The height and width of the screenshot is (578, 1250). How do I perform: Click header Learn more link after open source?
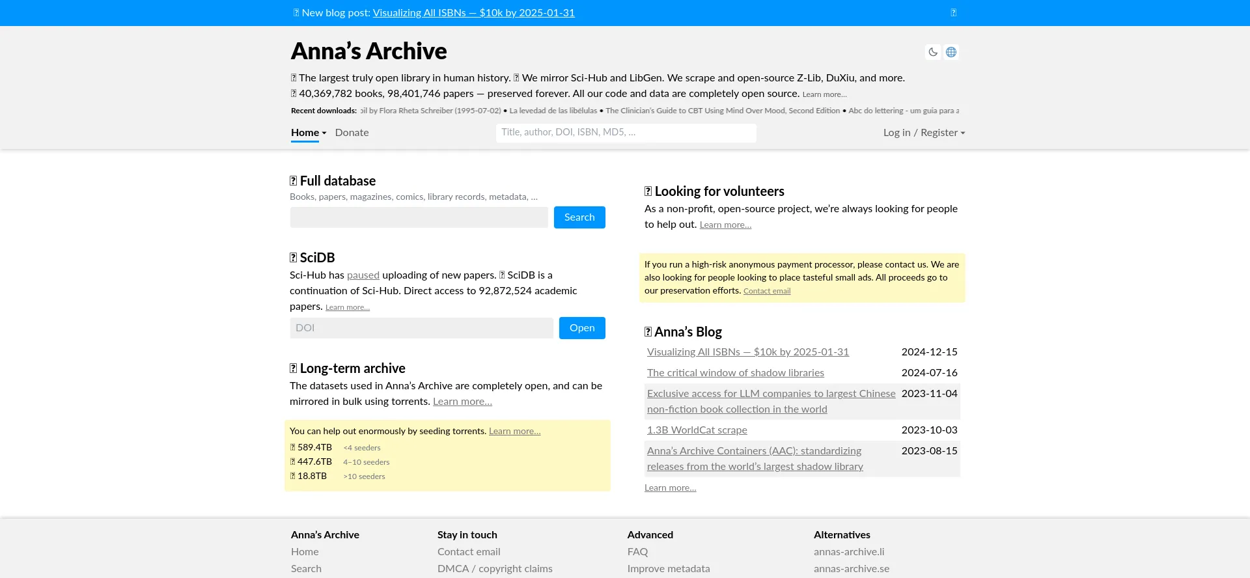point(824,94)
